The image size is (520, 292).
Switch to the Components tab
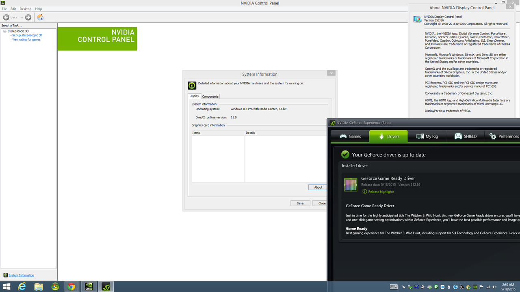click(210, 97)
